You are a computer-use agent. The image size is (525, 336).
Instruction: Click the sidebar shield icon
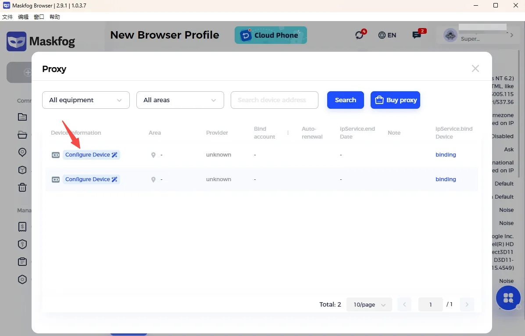pos(22,244)
